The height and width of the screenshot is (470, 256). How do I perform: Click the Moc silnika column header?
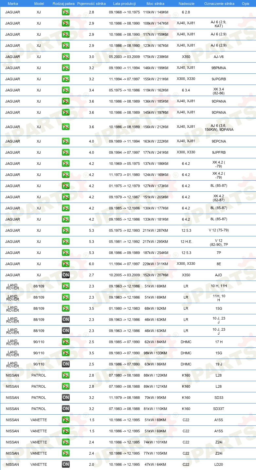click(x=155, y=4)
